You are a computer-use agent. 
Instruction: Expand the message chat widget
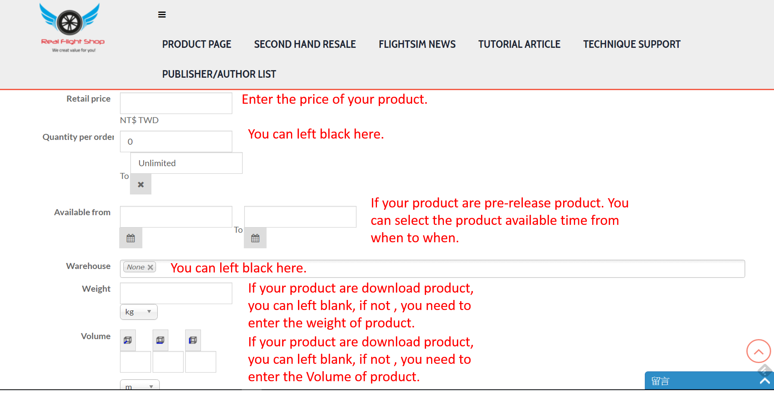(x=709, y=381)
